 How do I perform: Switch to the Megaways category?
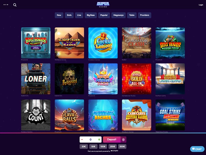(x=118, y=15)
